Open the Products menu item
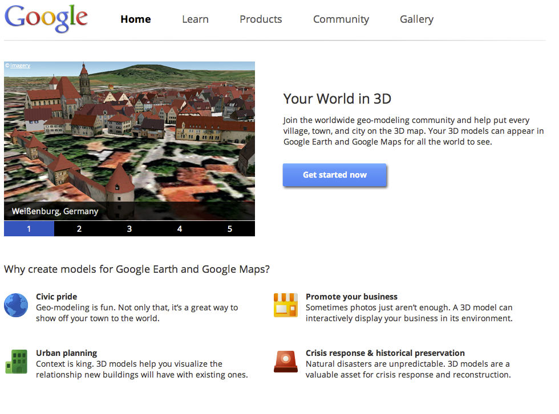The width and height of the screenshot is (559, 414). [261, 19]
